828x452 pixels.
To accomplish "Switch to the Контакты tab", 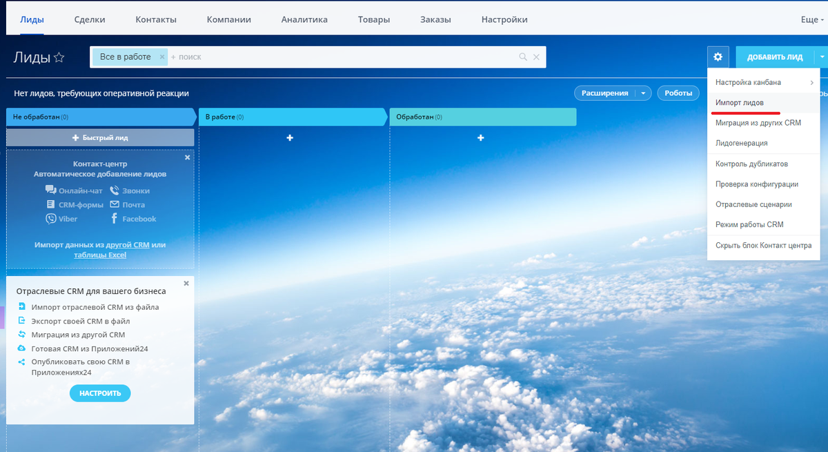I will (x=156, y=19).
